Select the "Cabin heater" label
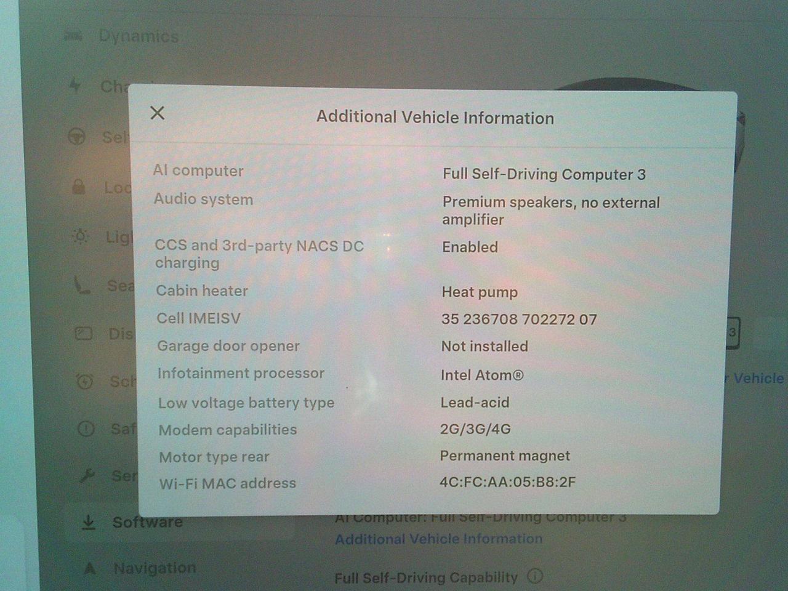The image size is (788, 591). 202,291
